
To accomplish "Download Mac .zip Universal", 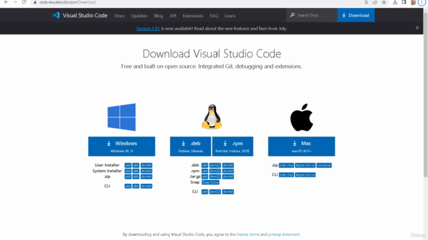I will click(x=324, y=165).
